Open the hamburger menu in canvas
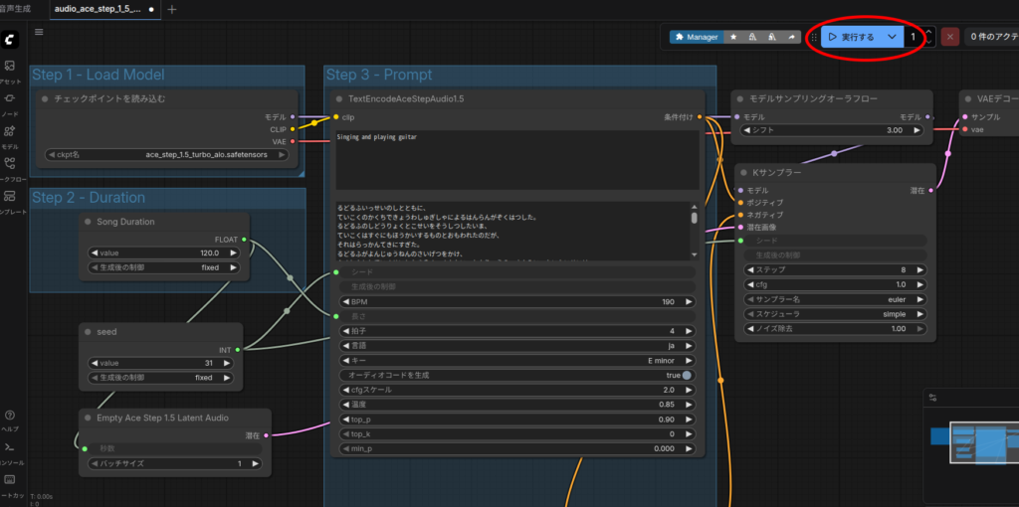This screenshot has width=1019, height=507. pyautogui.click(x=39, y=32)
